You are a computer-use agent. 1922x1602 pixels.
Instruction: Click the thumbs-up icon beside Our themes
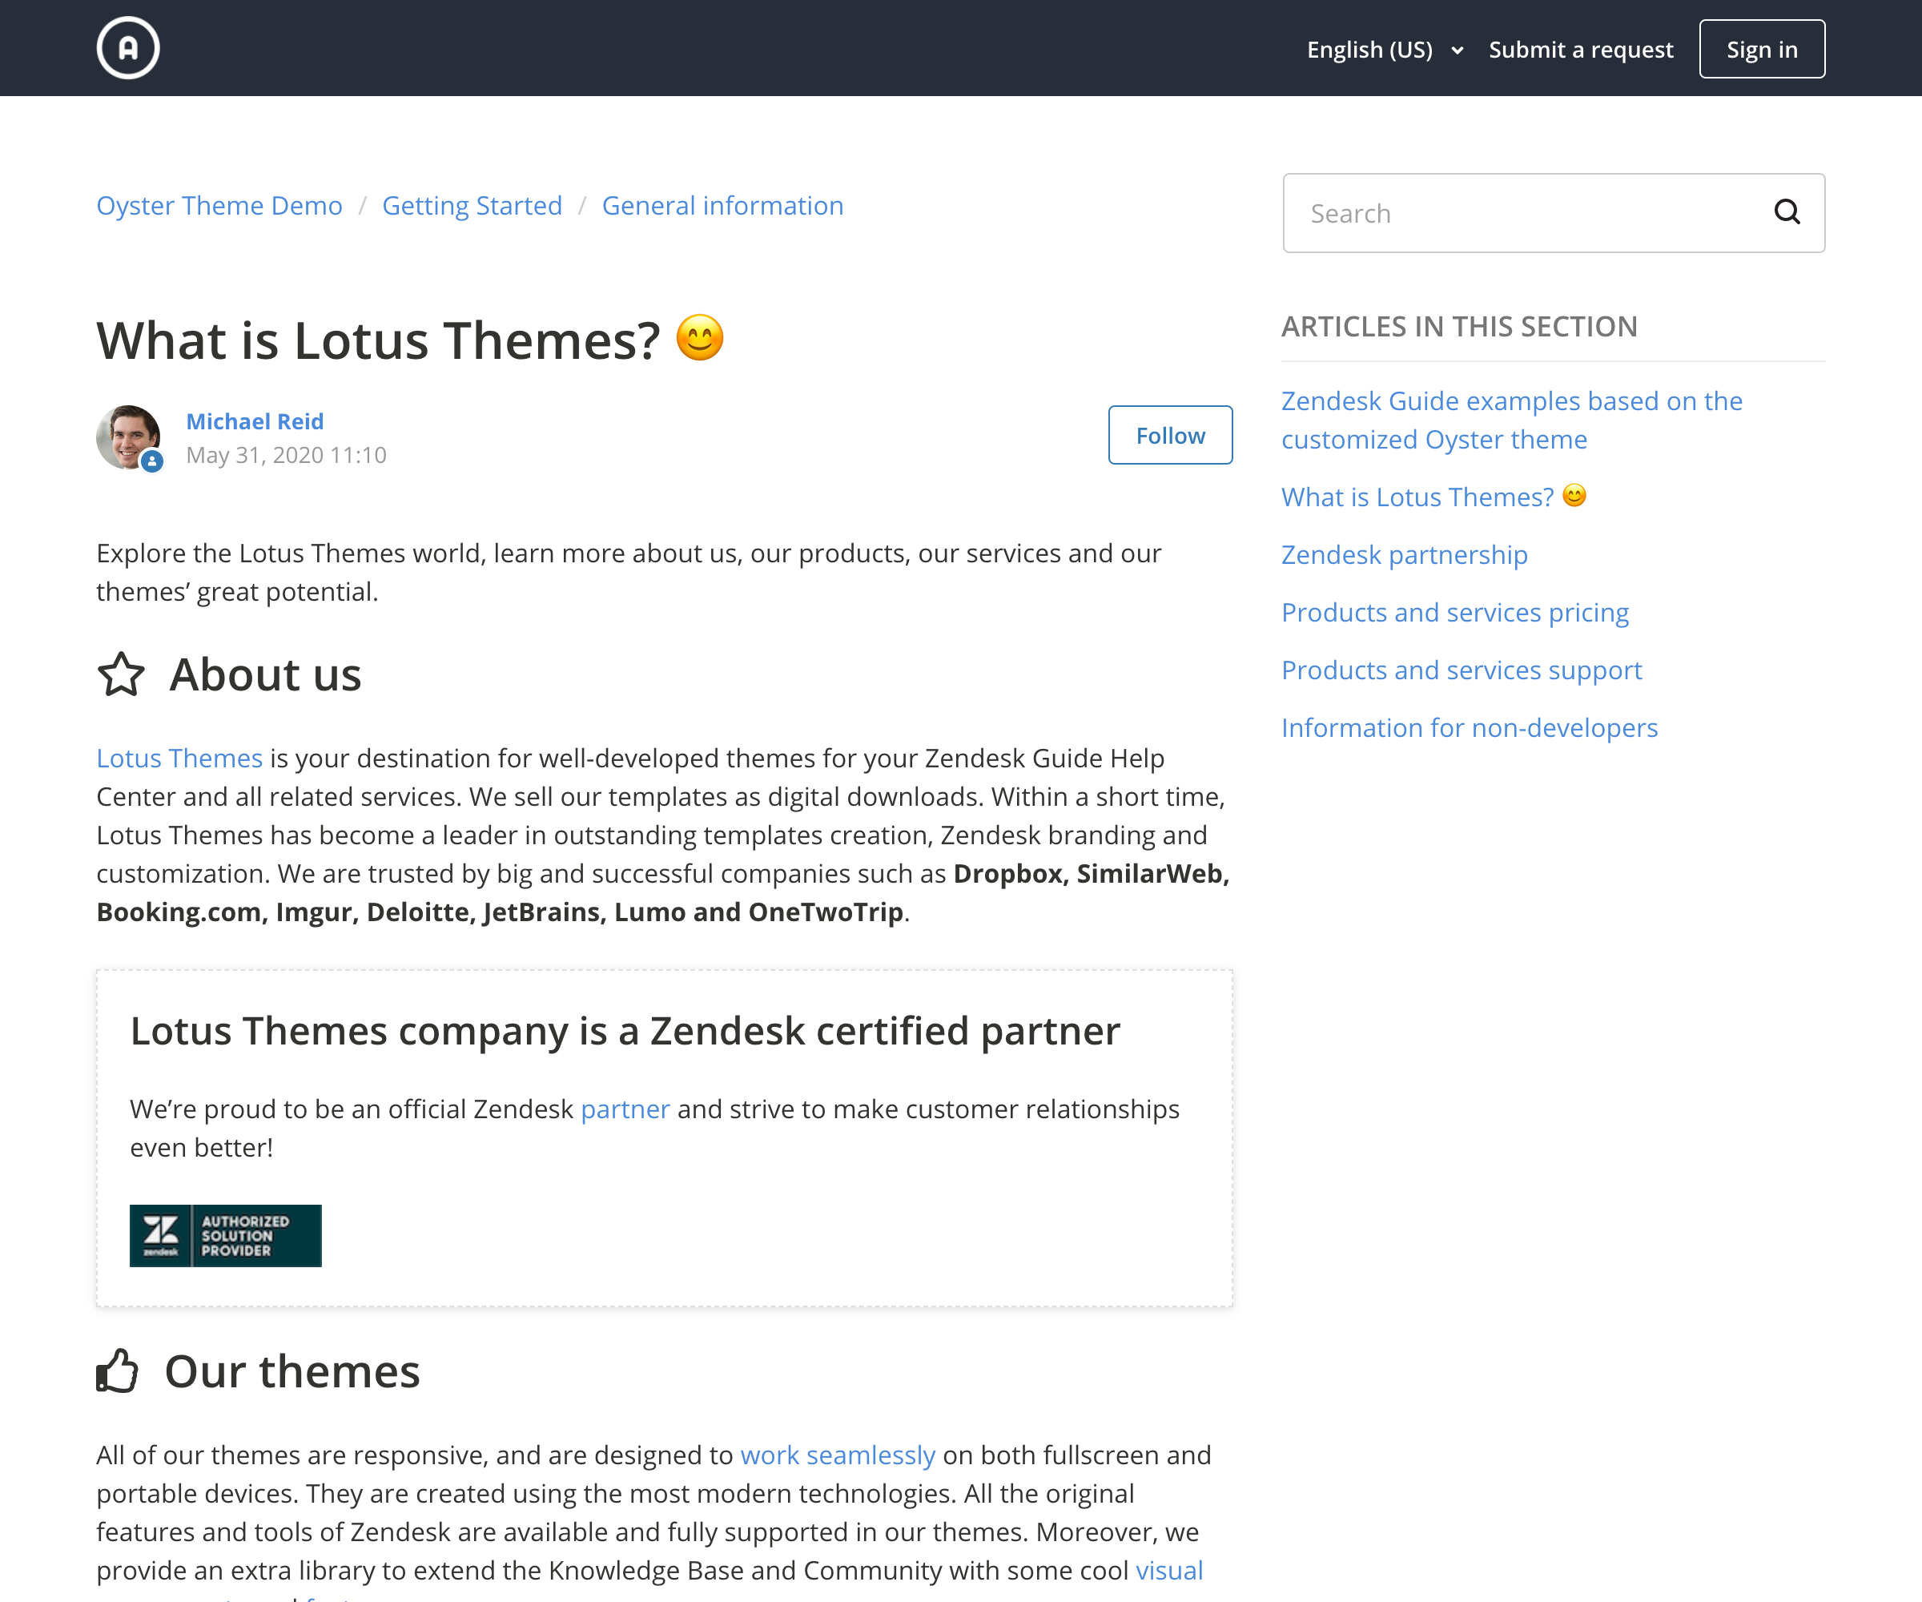[118, 1371]
